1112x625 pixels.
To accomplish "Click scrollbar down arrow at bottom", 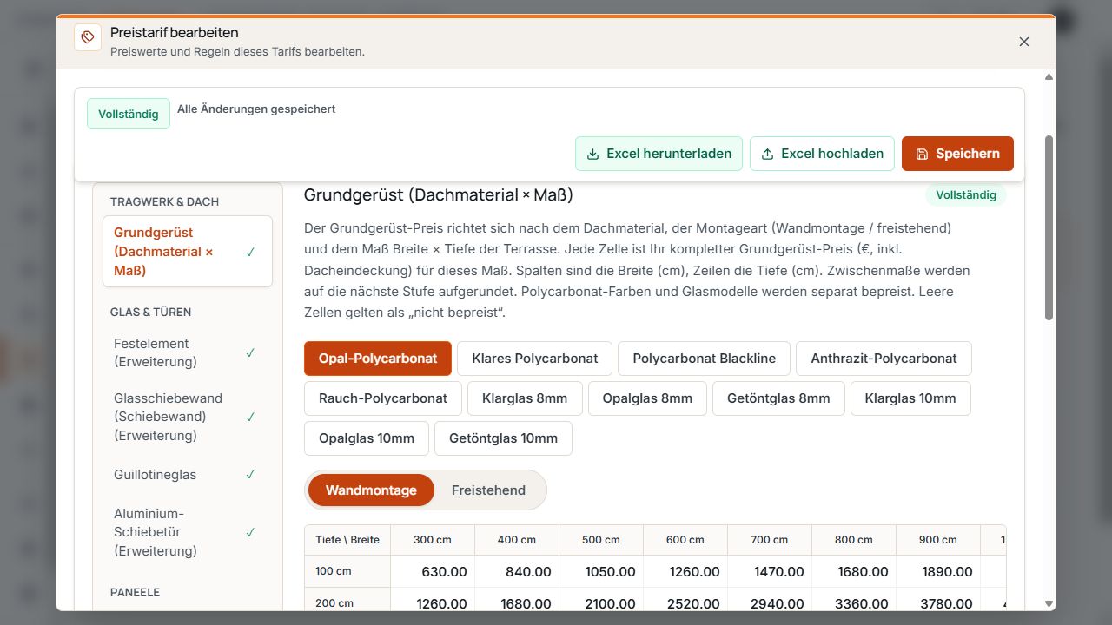I will coord(1049,603).
